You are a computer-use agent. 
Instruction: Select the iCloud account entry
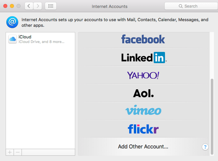[40, 39]
